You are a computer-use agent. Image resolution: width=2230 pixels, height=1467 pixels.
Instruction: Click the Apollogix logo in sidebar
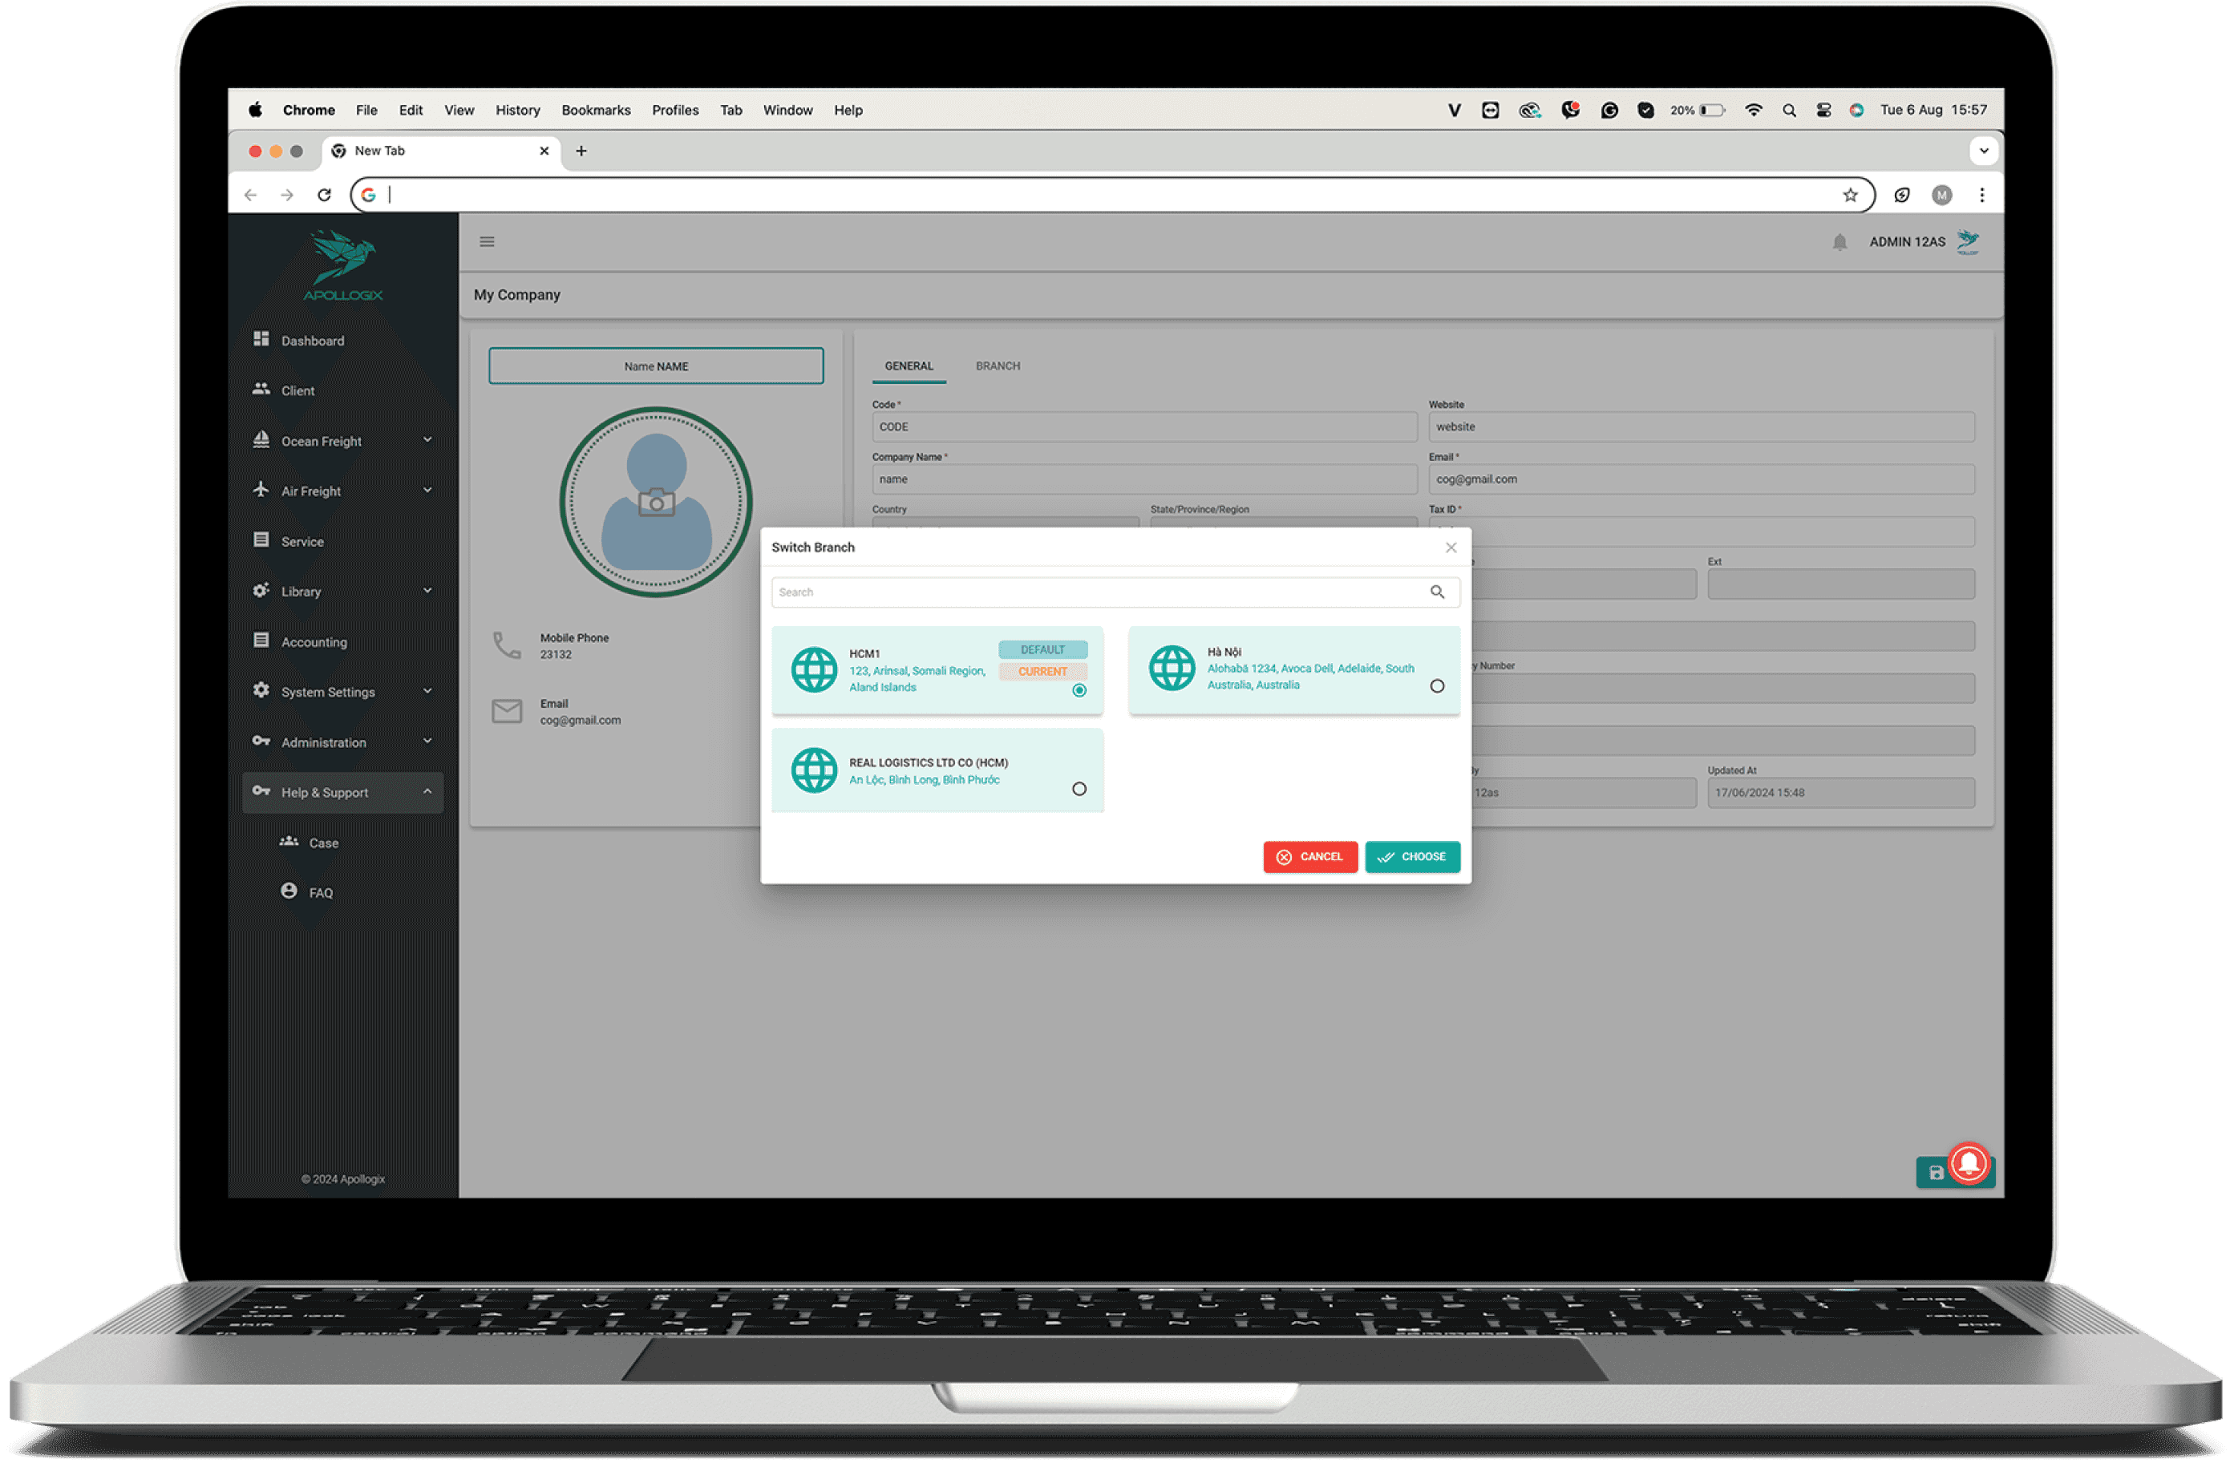(x=343, y=266)
